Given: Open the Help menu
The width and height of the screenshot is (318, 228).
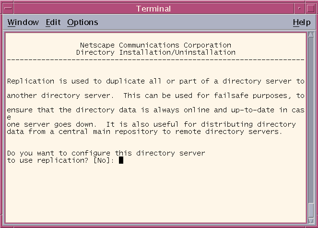Looking at the screenshot, I should point(302,23).
